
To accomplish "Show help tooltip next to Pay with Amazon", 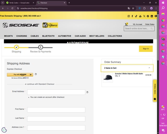I will pyautogui.click(x=36, y=74).
